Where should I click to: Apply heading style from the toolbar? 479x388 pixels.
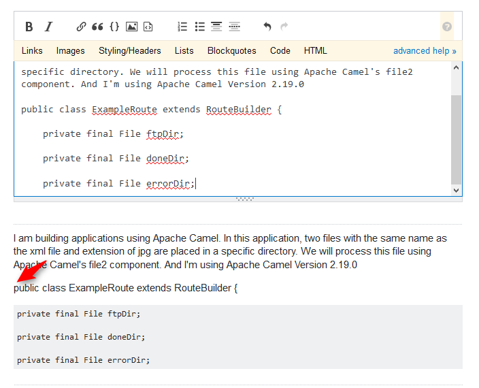point(216,27)
